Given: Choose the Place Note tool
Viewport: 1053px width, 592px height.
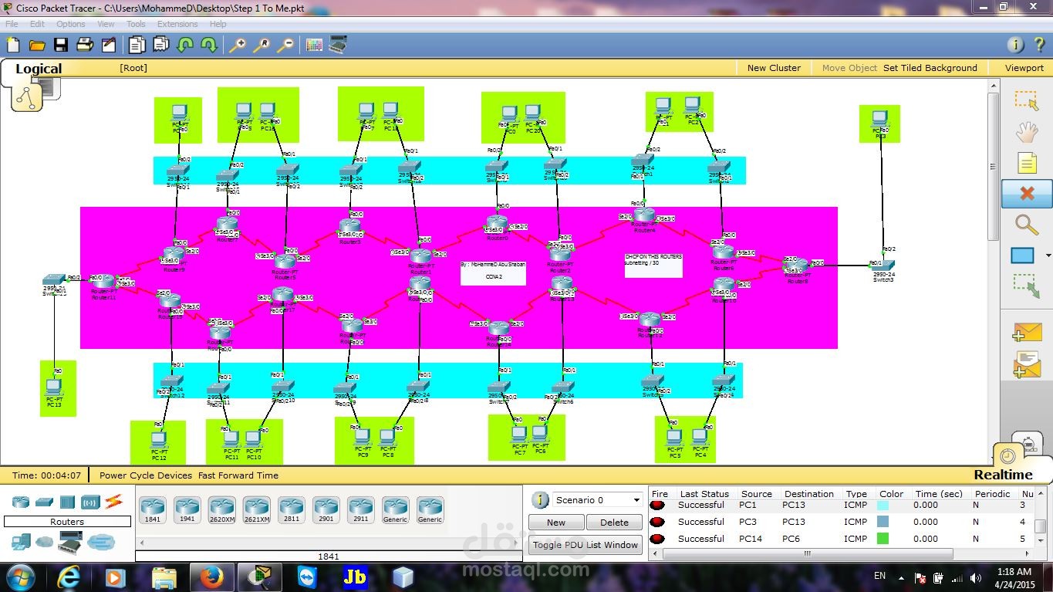Looking at the screenshot, I should pyautogui.click(x=1026, y=163).
